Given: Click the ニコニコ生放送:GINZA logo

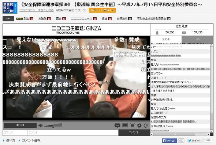Looking at the screenshot, I should [76, 30].
